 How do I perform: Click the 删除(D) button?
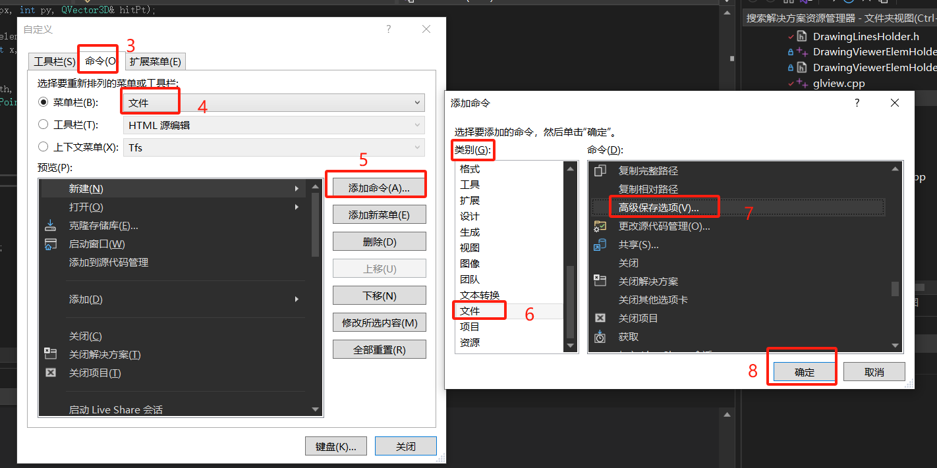coord(379,242)
